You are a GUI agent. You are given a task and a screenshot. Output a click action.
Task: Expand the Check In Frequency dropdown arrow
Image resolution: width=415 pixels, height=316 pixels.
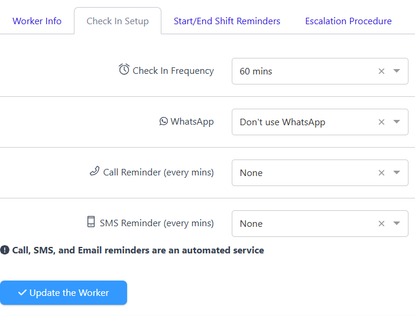pos(397,71)
